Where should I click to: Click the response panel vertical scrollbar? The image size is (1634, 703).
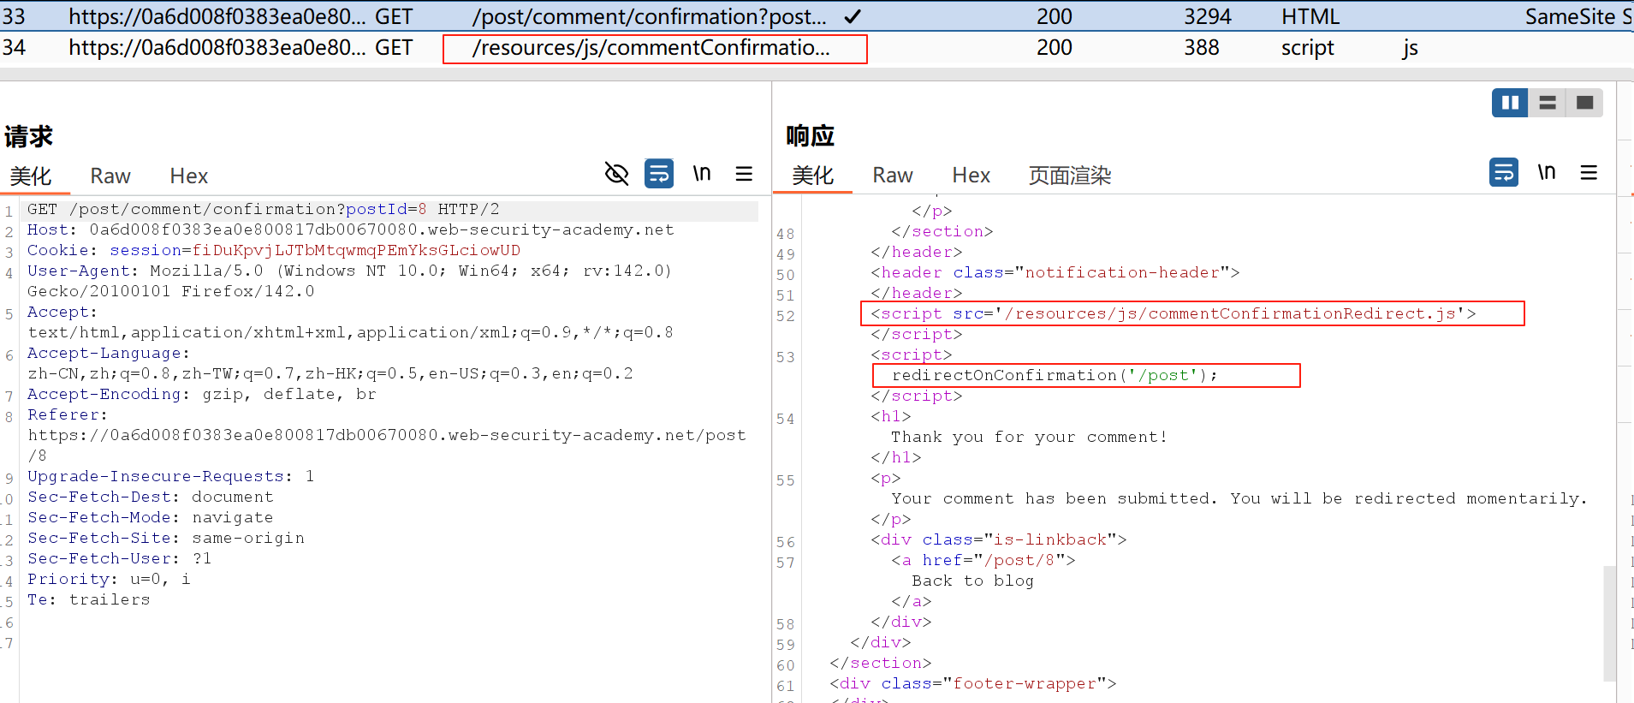click(1609, 623)
